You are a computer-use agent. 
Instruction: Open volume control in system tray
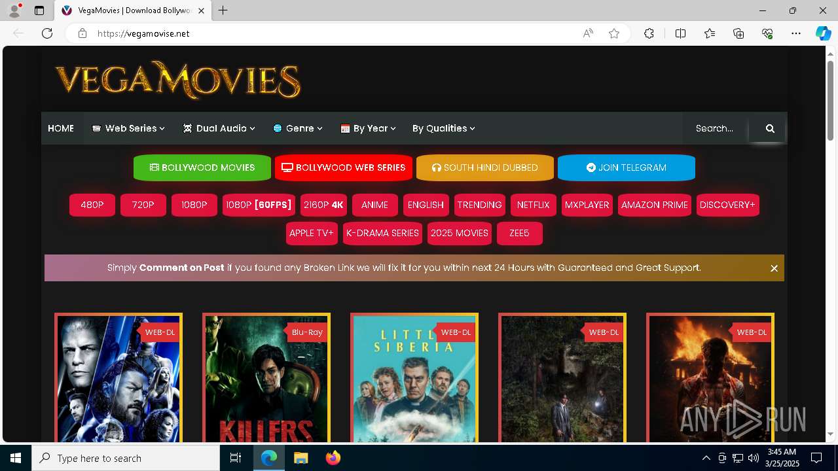754,458
